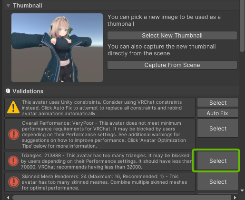The width and height of the screenshot is (245, 200).
Task: Click the red error icon for Triangles
Action: click(x=13, y=161)
